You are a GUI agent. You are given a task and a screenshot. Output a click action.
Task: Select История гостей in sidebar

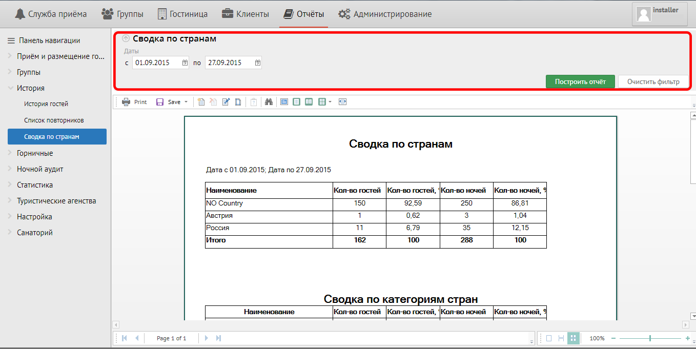(x=46, y=104)
